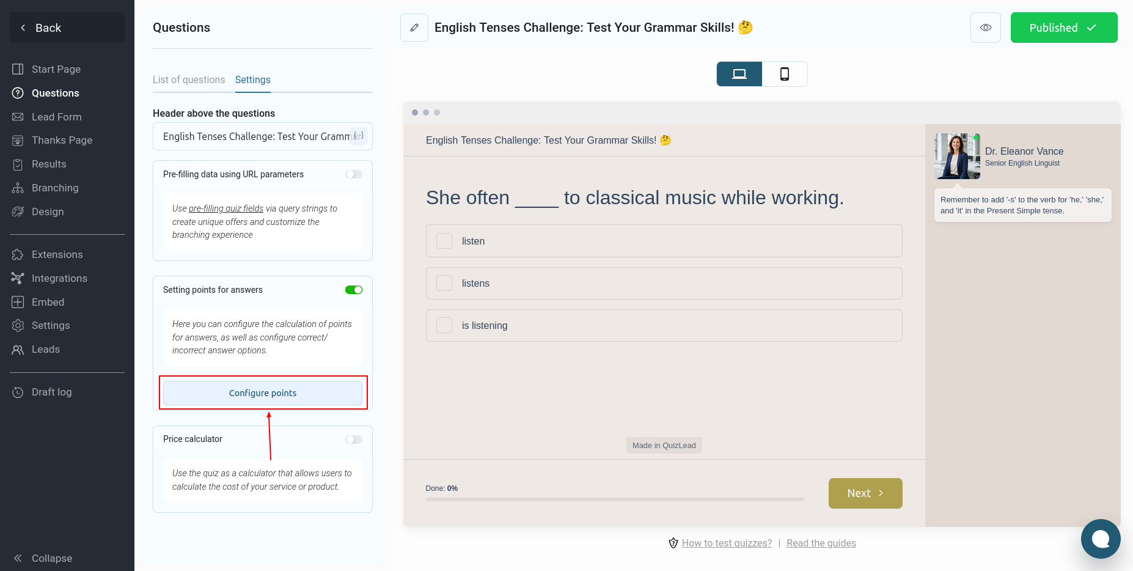Click the Configure points button

coord(263,393)
